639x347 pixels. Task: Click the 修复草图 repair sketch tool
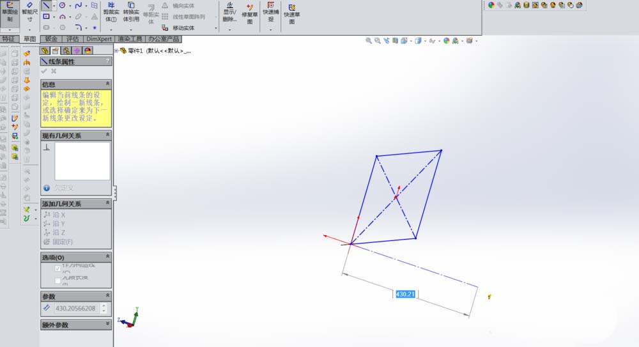click(x=249, y=14)
